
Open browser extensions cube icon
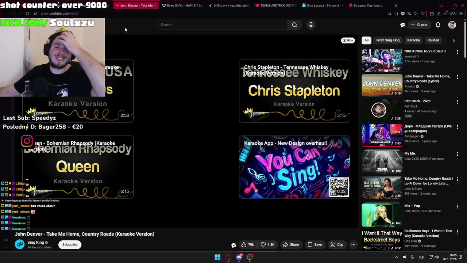[432, 14]
